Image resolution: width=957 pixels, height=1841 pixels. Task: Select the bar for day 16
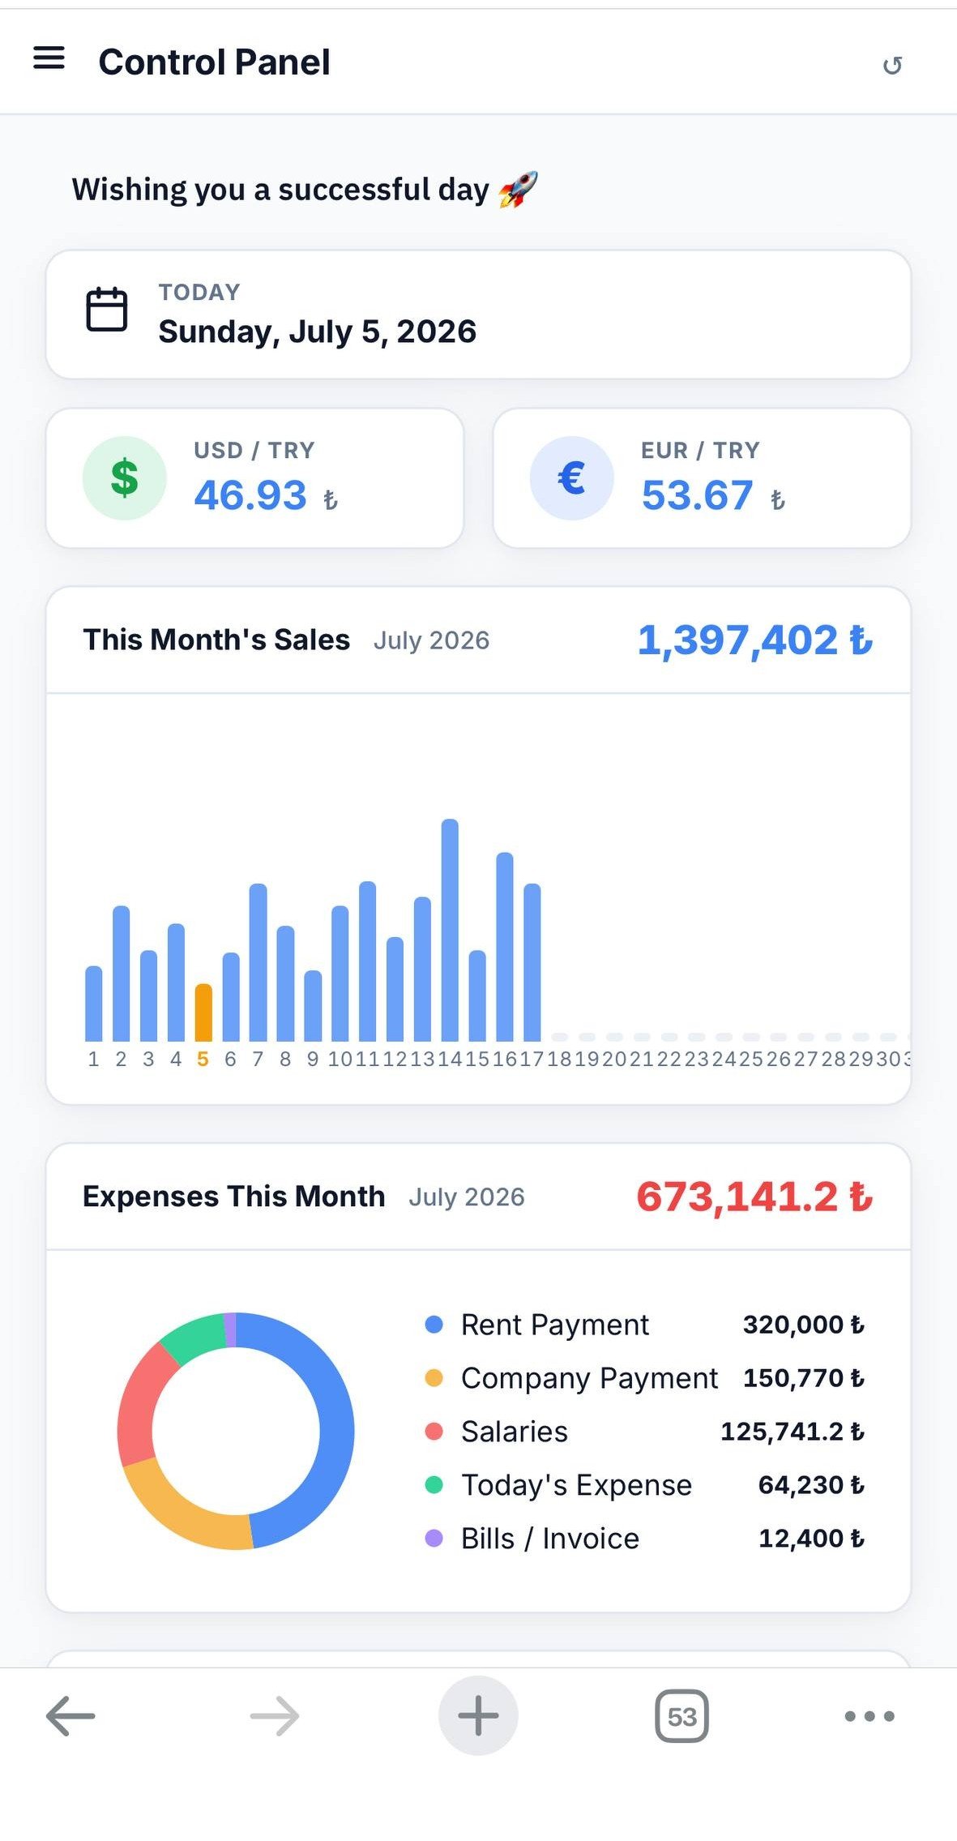point(505,947)
